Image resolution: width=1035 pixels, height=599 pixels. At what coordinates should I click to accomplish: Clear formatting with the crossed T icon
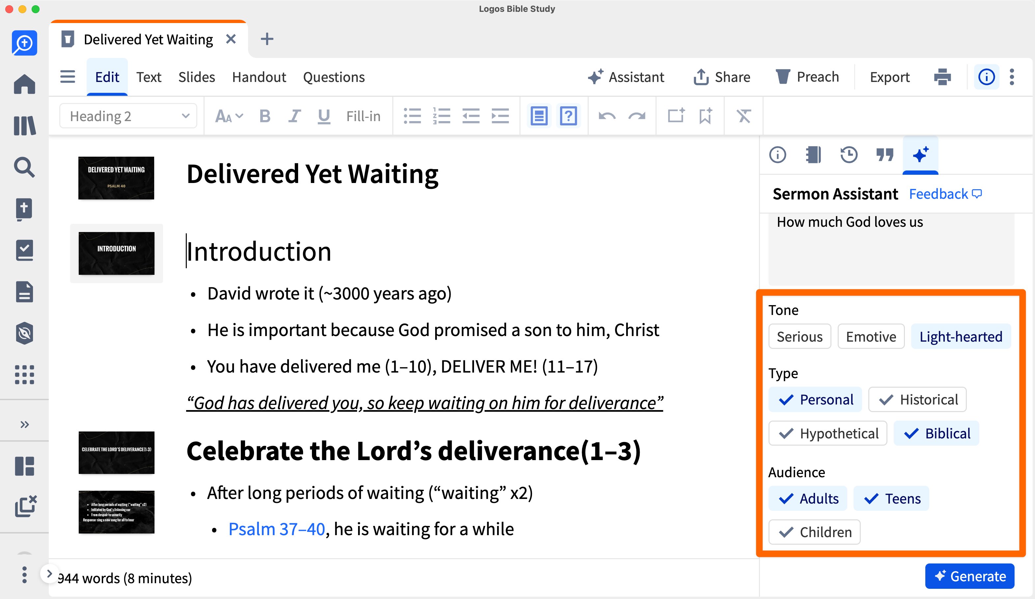[x=743, y=116]
